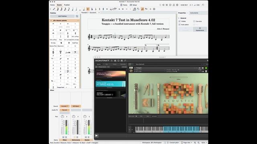The image size is (257, 144).
Task: Pick Staff Text from the palette
Action: pyautogui.click(x=75, y=43)
